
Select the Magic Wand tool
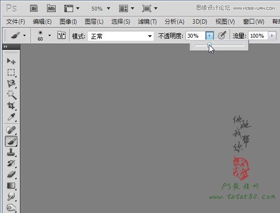coord(11,94)
